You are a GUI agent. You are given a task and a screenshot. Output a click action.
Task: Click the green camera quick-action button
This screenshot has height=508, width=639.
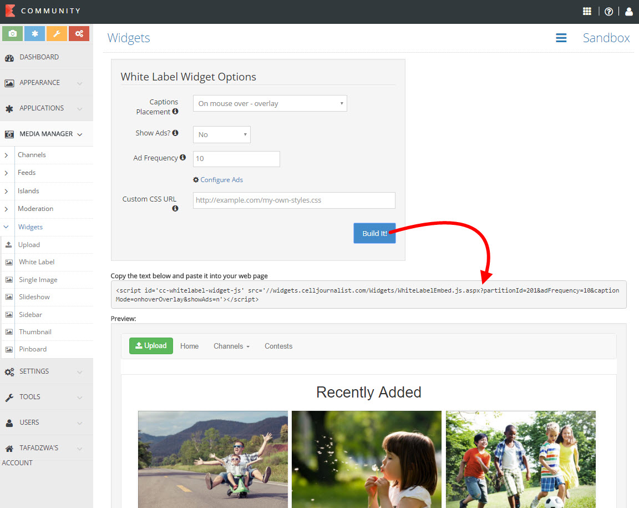[x=13, y=33]
